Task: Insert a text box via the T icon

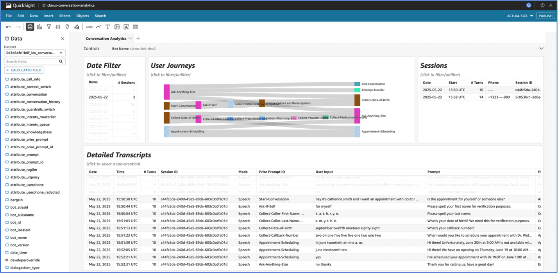Action: 108,27
